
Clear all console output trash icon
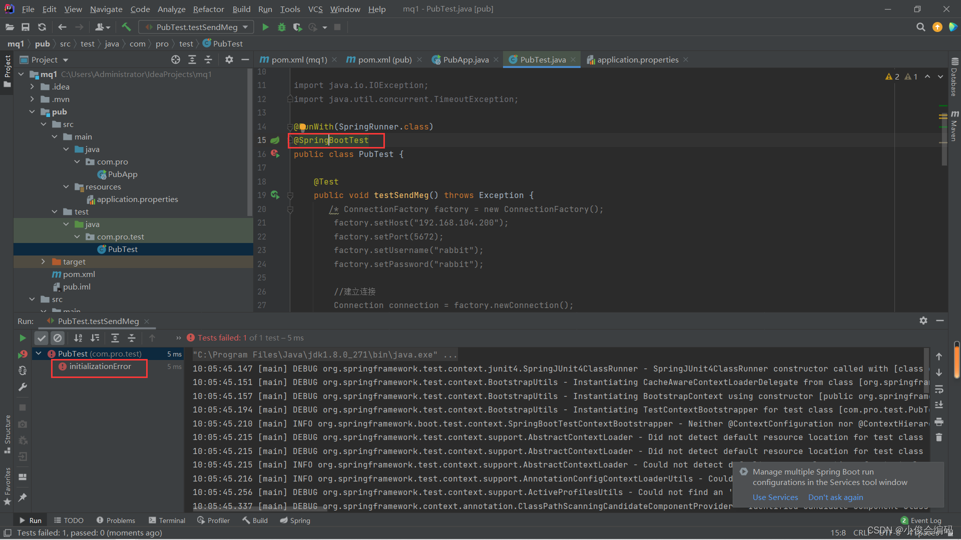(939, 437)
